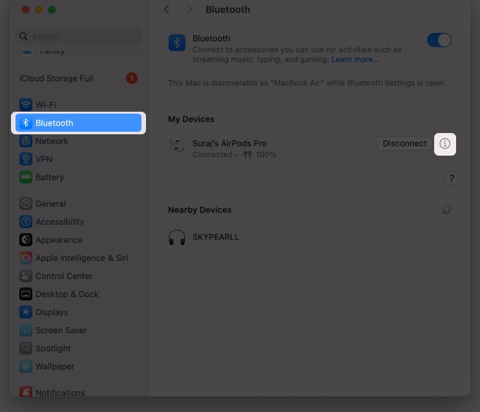Open Appearance settings
The image size is (480, 412).
pos(78,240)
